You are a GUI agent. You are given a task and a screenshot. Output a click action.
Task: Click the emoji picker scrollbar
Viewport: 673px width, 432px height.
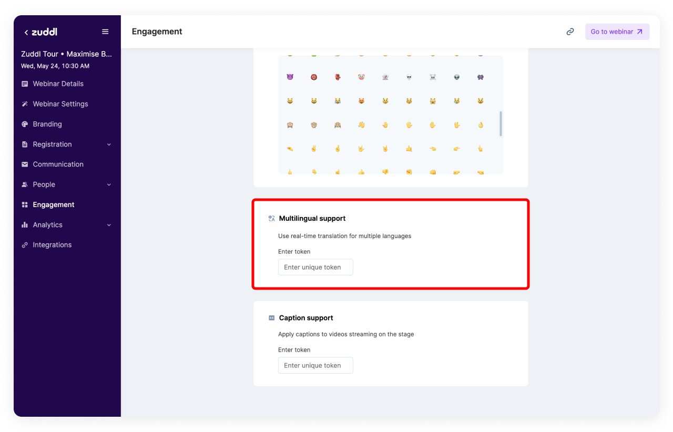tap(501, 124)
